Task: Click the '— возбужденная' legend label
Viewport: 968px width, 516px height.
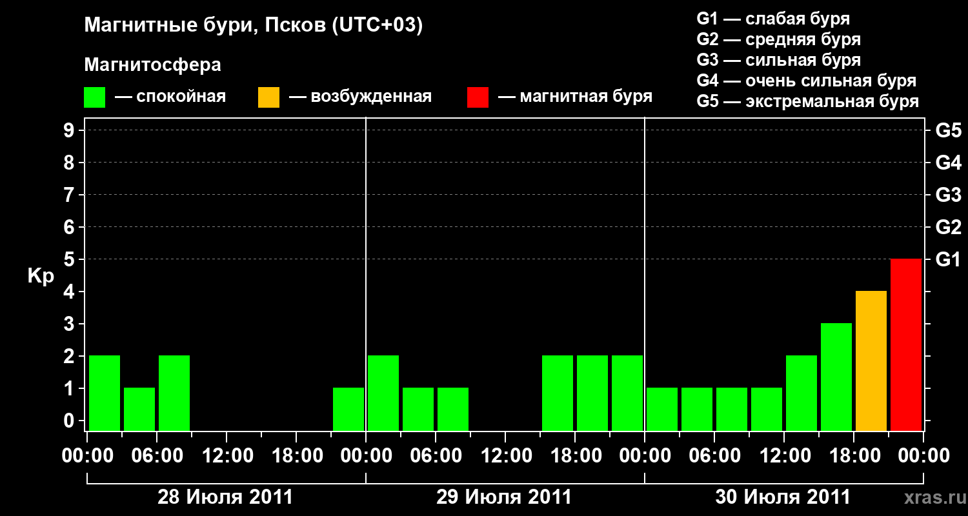Action: [x=361, y=97]
